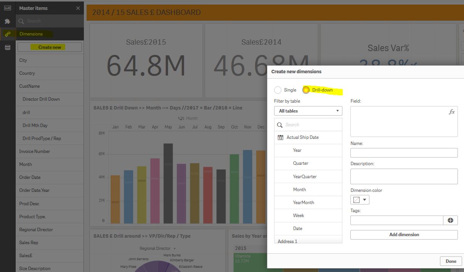Image resolution: width=464 pixels, height=272 pixels.
Task: Click the Add dimension button
Action: [x=404, y=235]
